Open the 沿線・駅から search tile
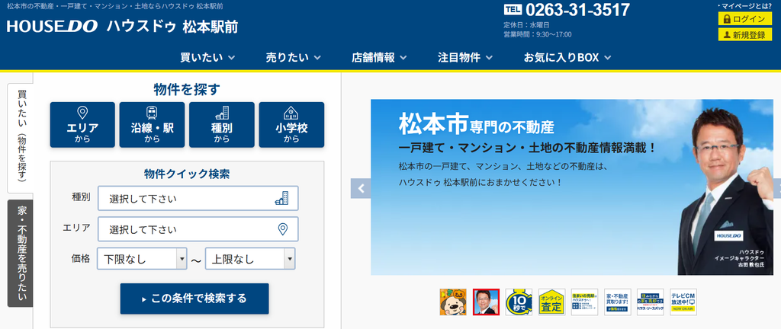 coord(152,125)
